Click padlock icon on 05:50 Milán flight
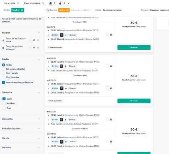Image resolution: width=169 pixels, height=154 pixels. pos(111,34)
